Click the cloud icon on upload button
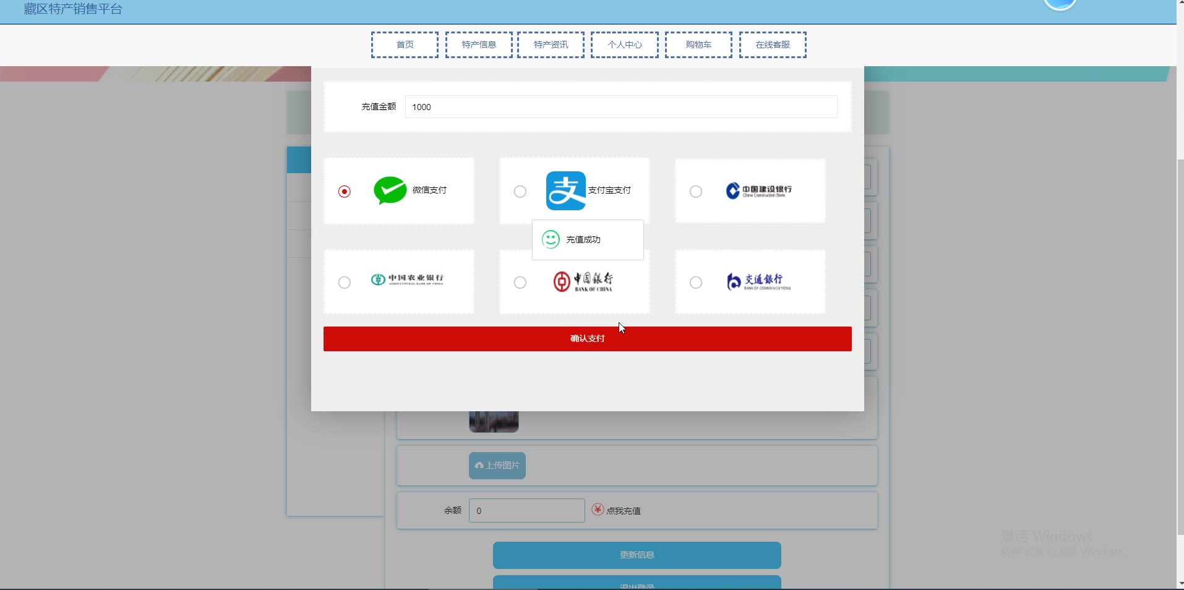Image resolution: width=1184 pixels, height=590 pixels. pyautogui.click(x=479, y=465)
